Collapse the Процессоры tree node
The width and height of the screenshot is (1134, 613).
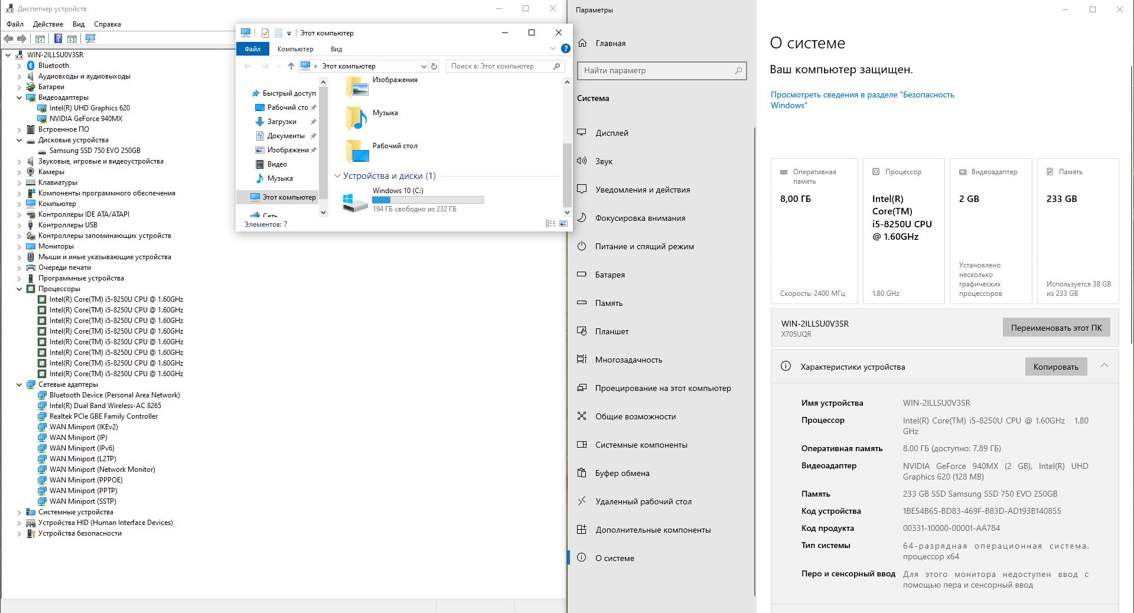[x=19, y=289]
